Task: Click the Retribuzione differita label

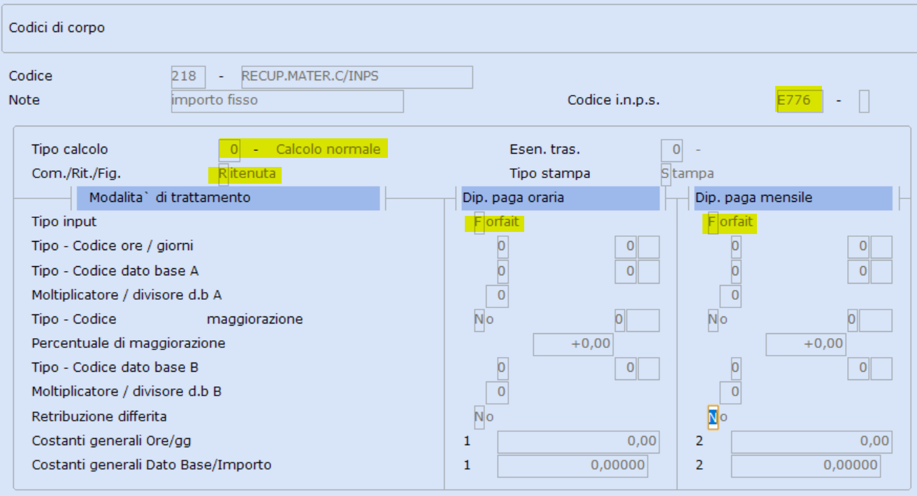Action: point(99,416)
